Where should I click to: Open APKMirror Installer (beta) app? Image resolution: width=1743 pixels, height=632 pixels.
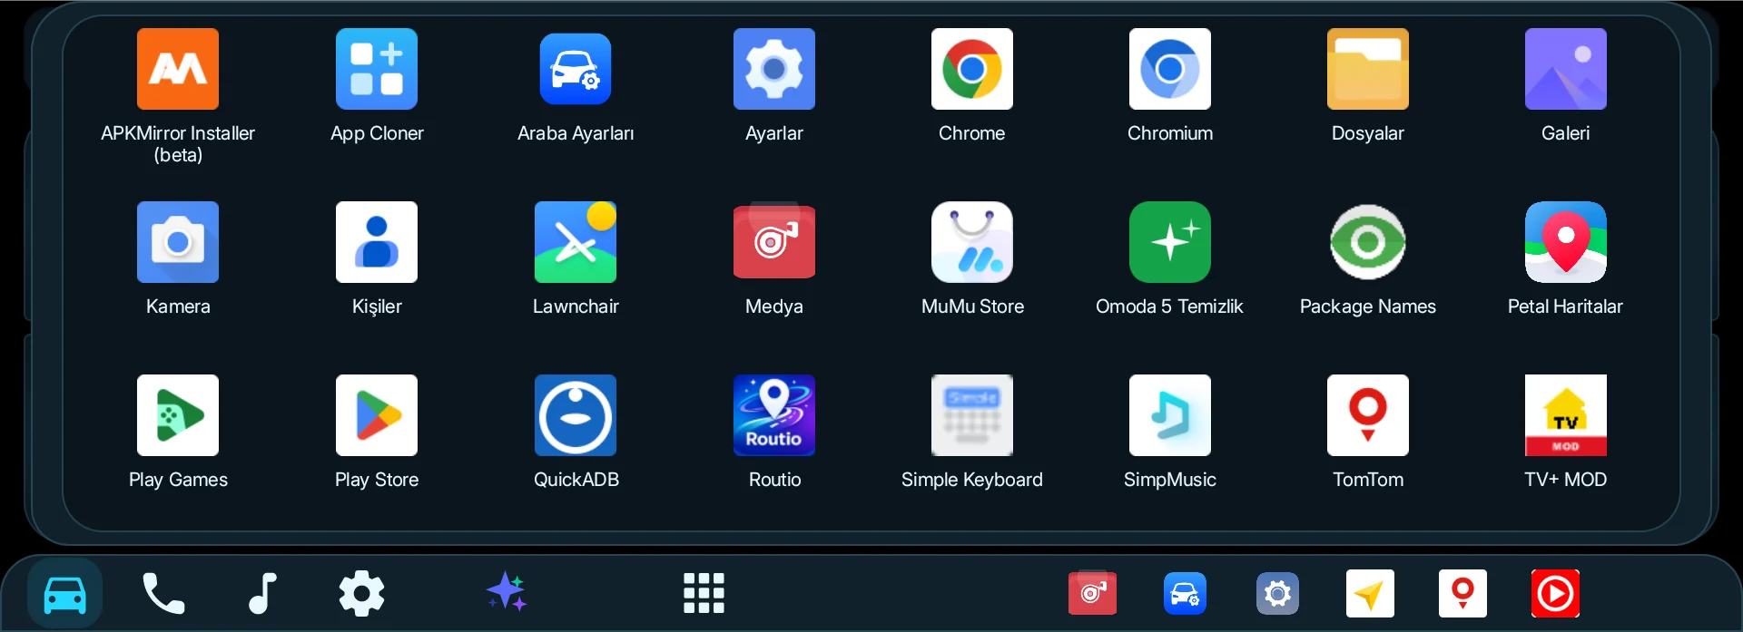[178, 69]
